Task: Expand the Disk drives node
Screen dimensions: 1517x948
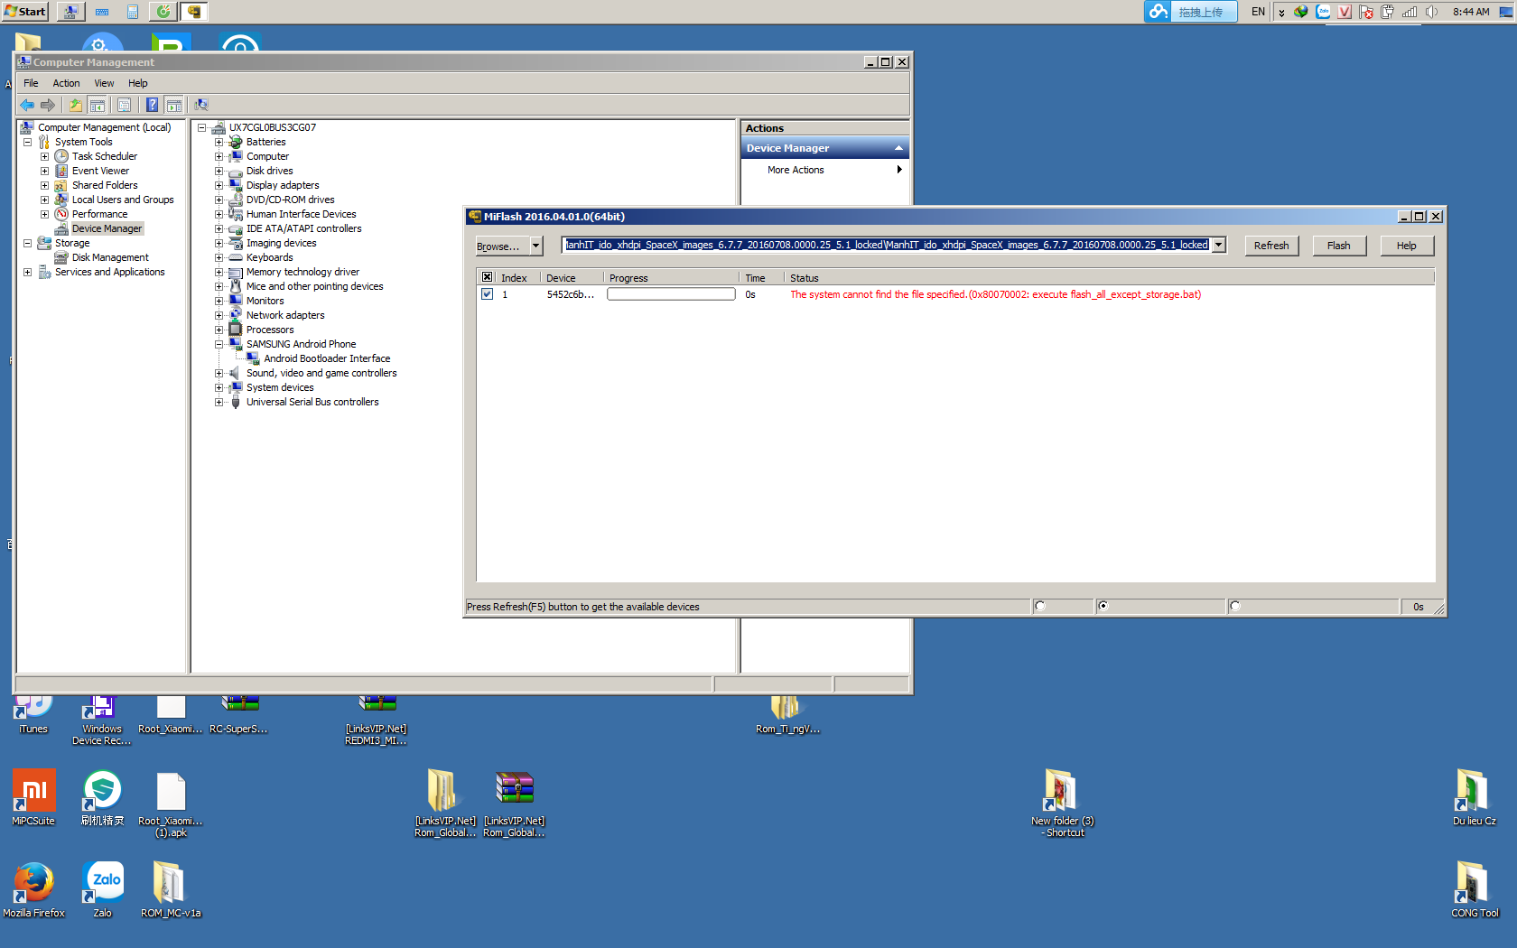Action: [219, 171]
